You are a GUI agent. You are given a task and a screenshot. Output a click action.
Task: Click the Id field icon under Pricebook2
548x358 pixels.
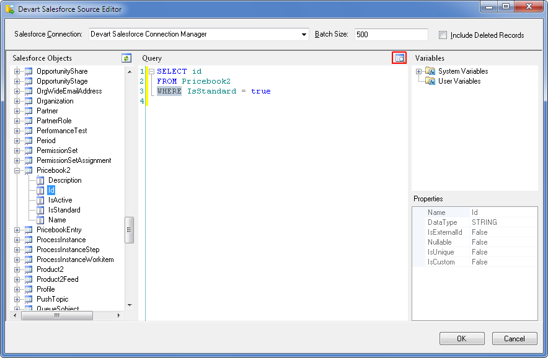[x=40, y=190]
